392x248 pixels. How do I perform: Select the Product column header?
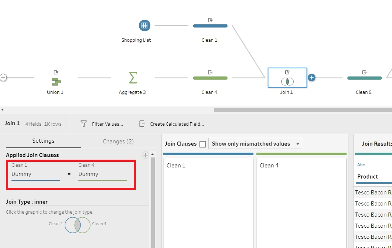click(368, 177)
